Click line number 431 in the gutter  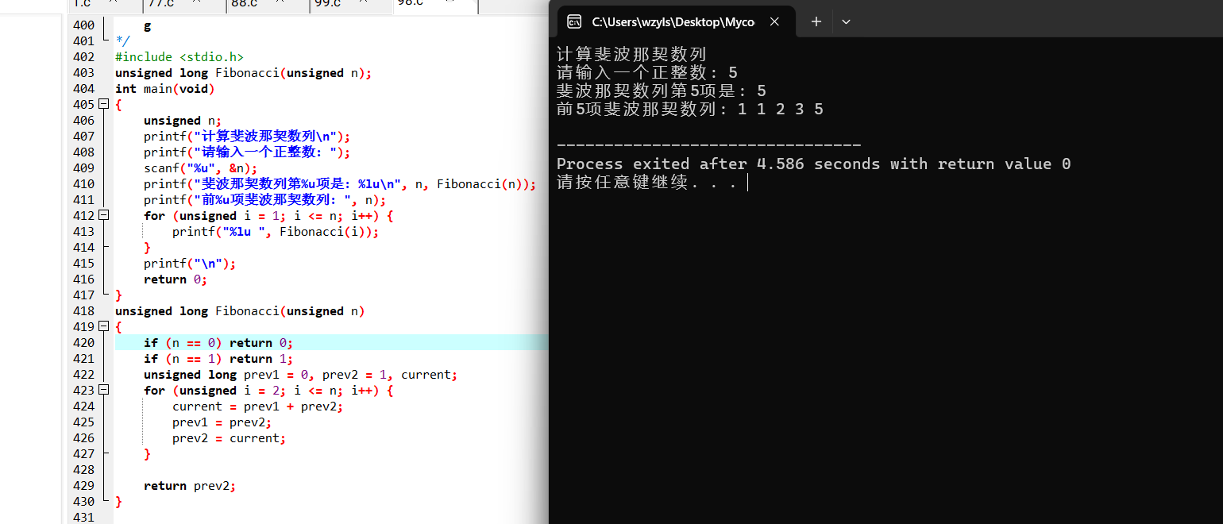83,518
